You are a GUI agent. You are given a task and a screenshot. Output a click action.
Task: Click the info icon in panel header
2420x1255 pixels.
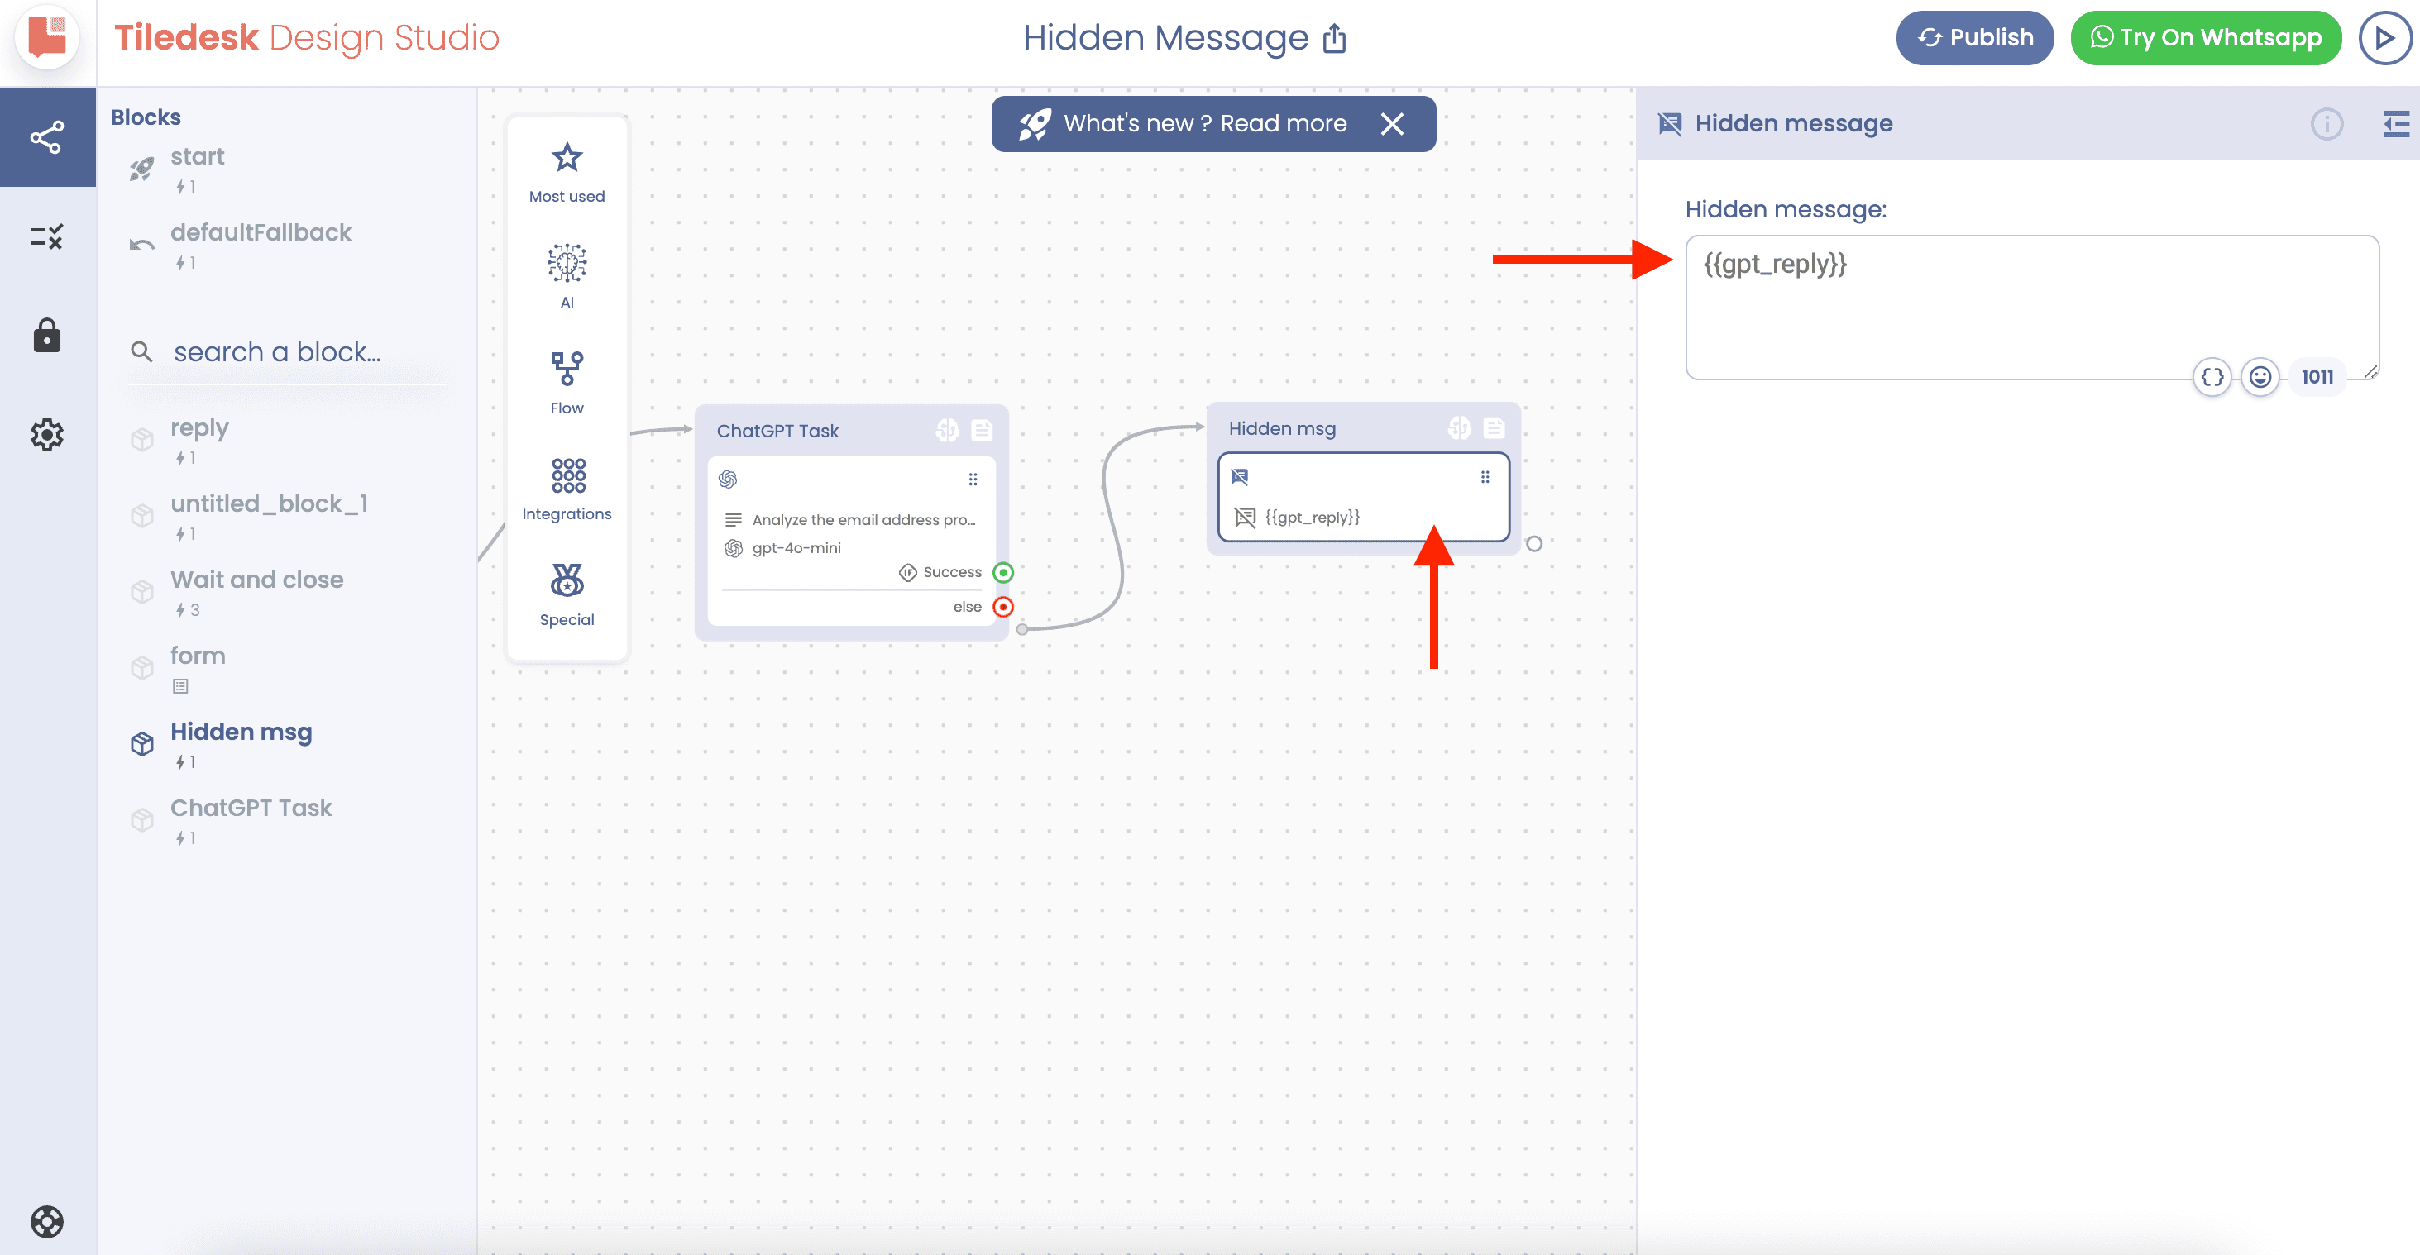pos(2326,123)
